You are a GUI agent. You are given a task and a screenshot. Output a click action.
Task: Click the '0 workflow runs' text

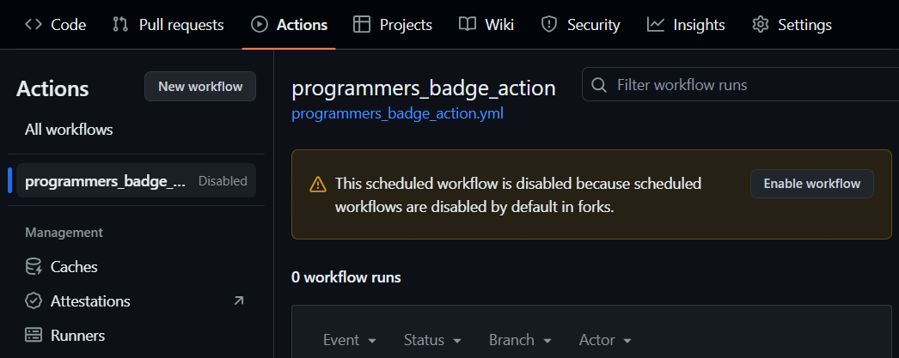coord(346,277)
